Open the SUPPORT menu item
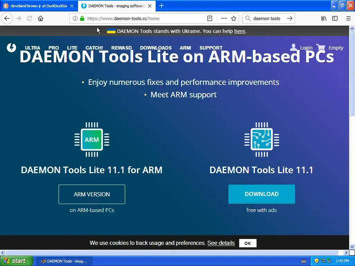Viewport: 355px width, 266px height. (211, 48)
